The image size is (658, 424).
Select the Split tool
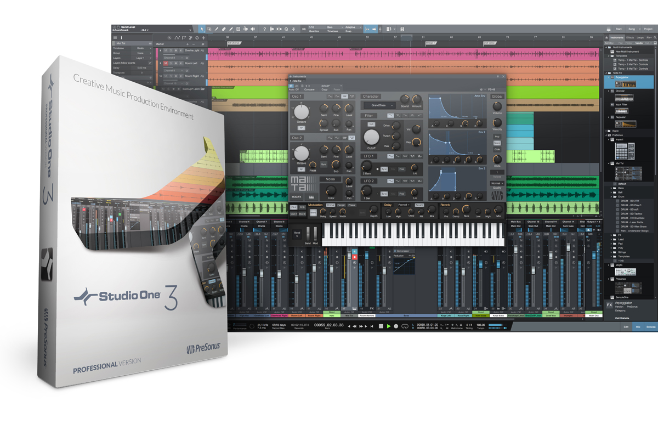(217, 29)
